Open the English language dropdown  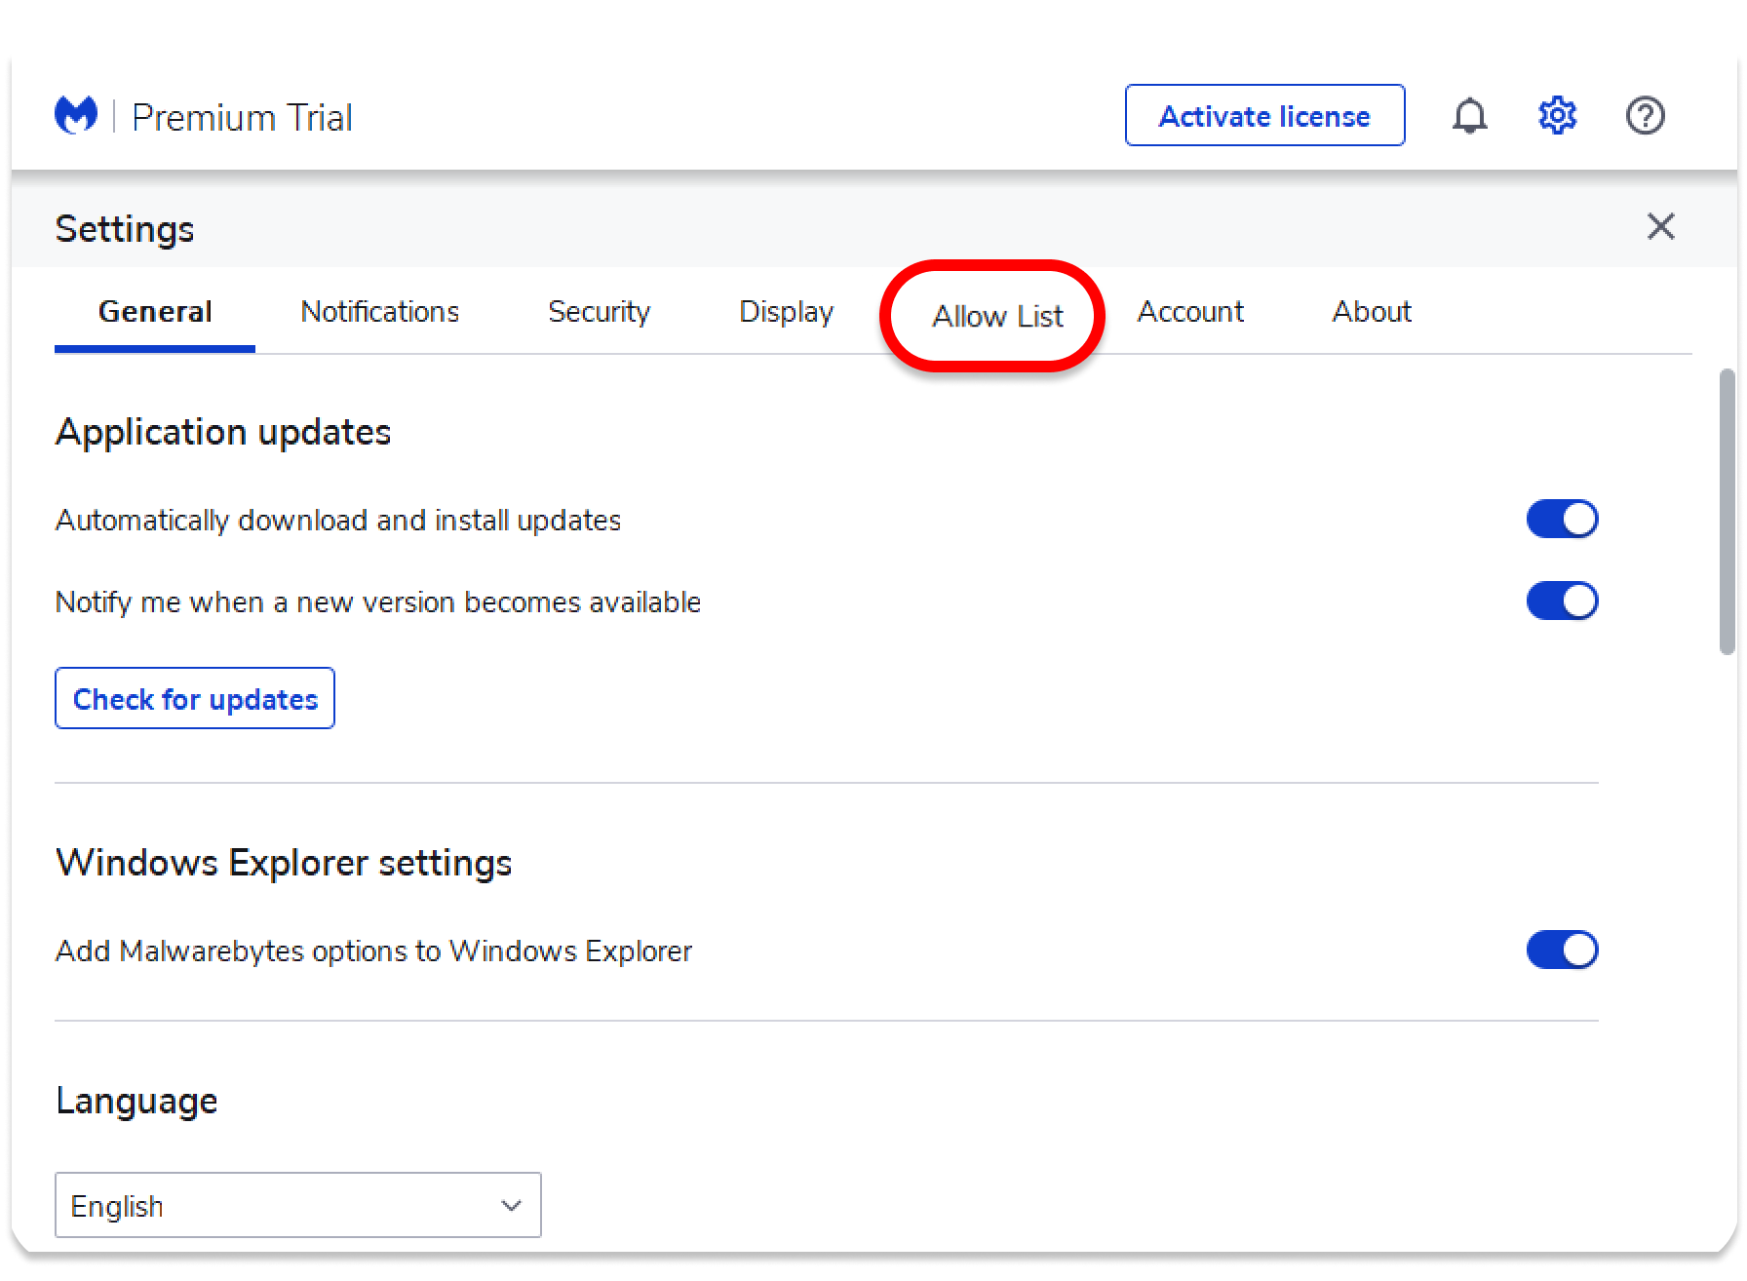click(x=297, y=1205)
